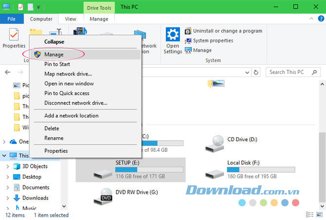Viewport: 326px width, 220px height.
Task: Go back with the left arrow button
Action: pyautogui.click(x=7, y=72)
